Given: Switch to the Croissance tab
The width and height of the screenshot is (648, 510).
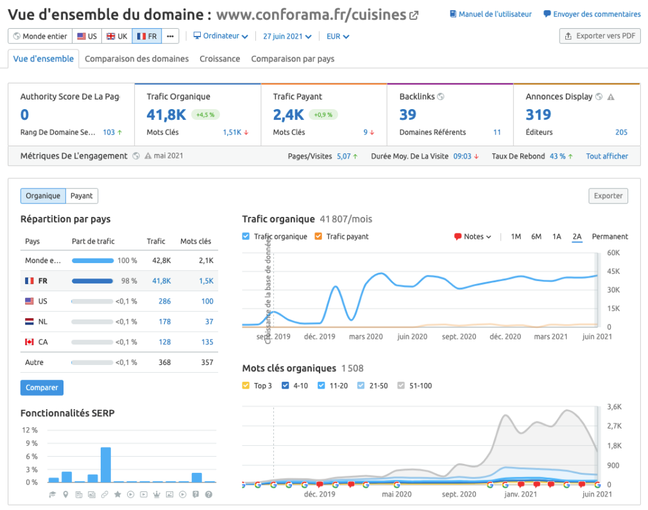Looking at the screenshot, I should point(220,58).
